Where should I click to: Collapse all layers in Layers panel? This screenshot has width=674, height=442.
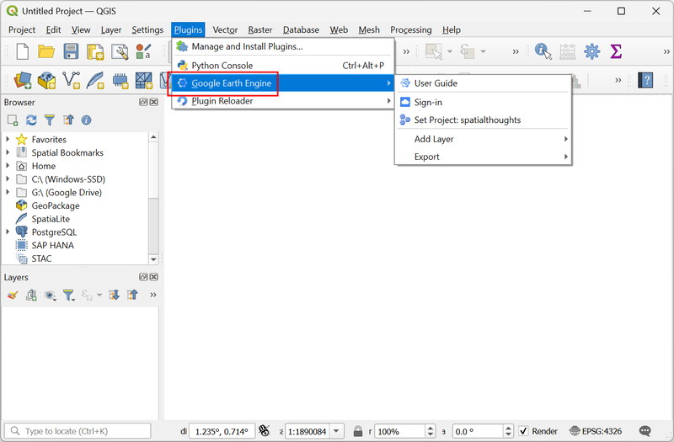click(132, 296)
